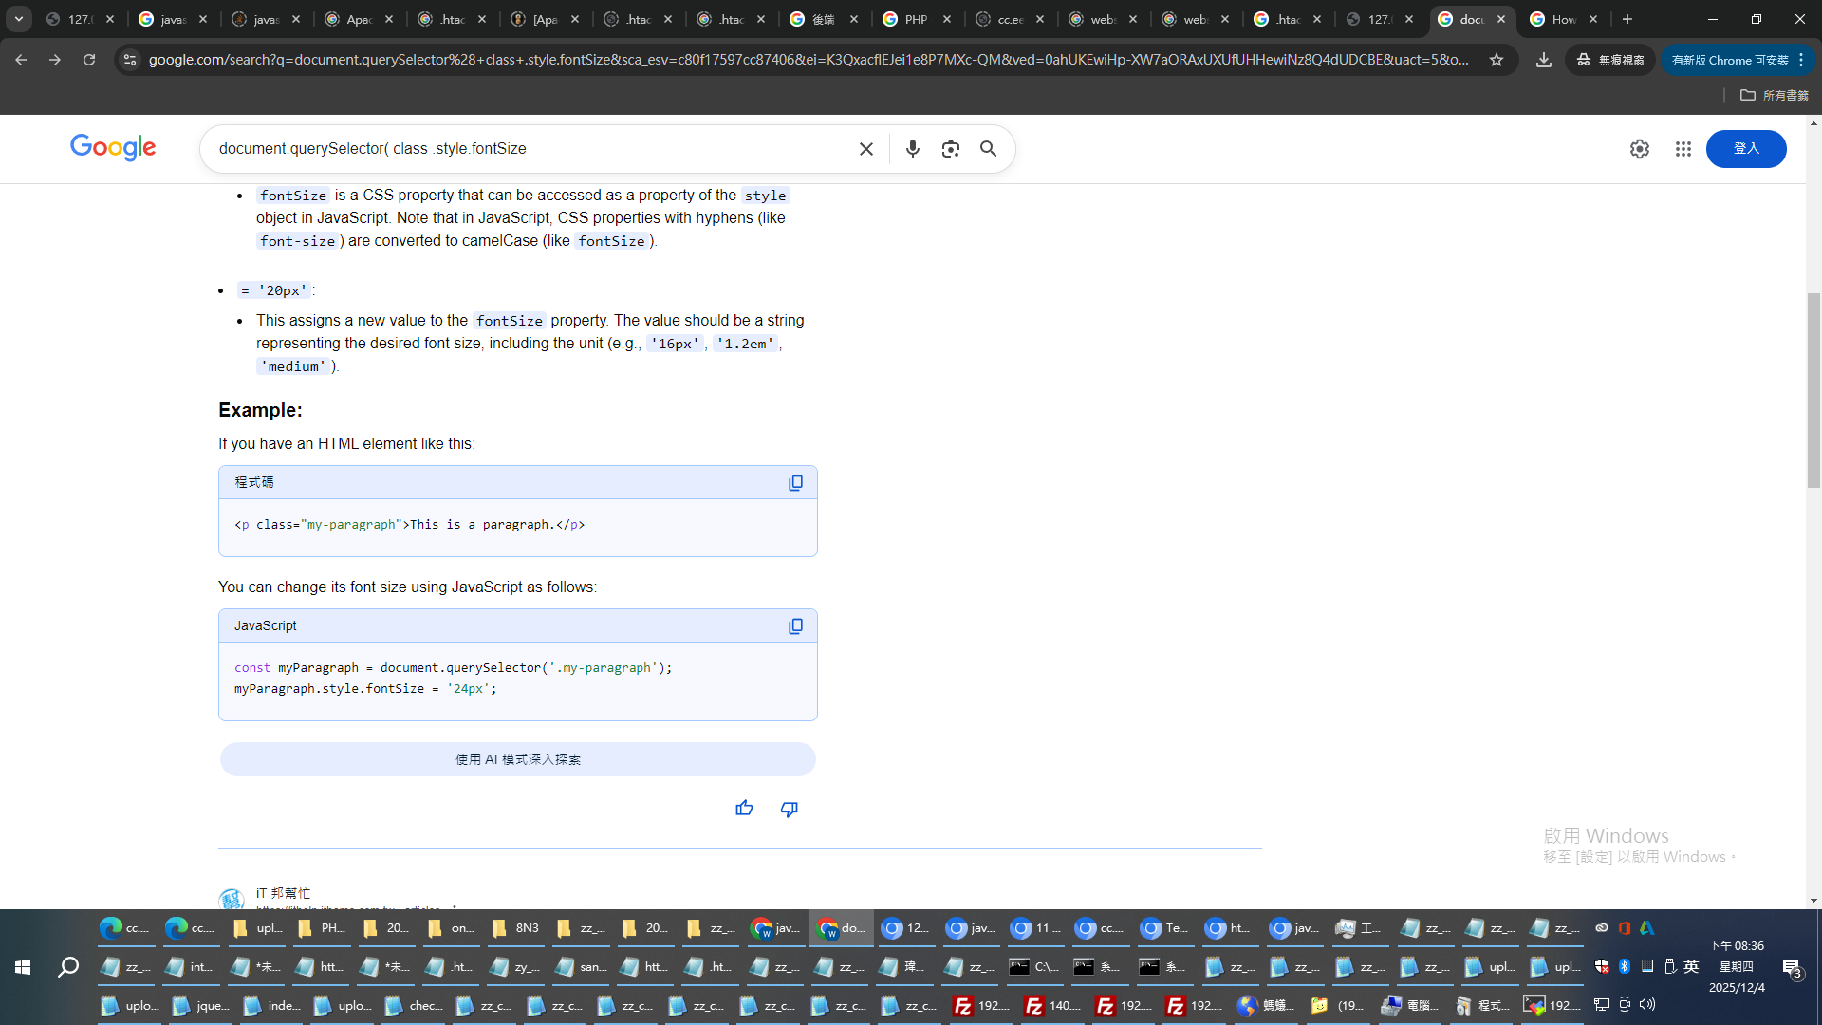Click the thumbs down feedback icon
The image size is (1822, 1025).
coord(789,809)
